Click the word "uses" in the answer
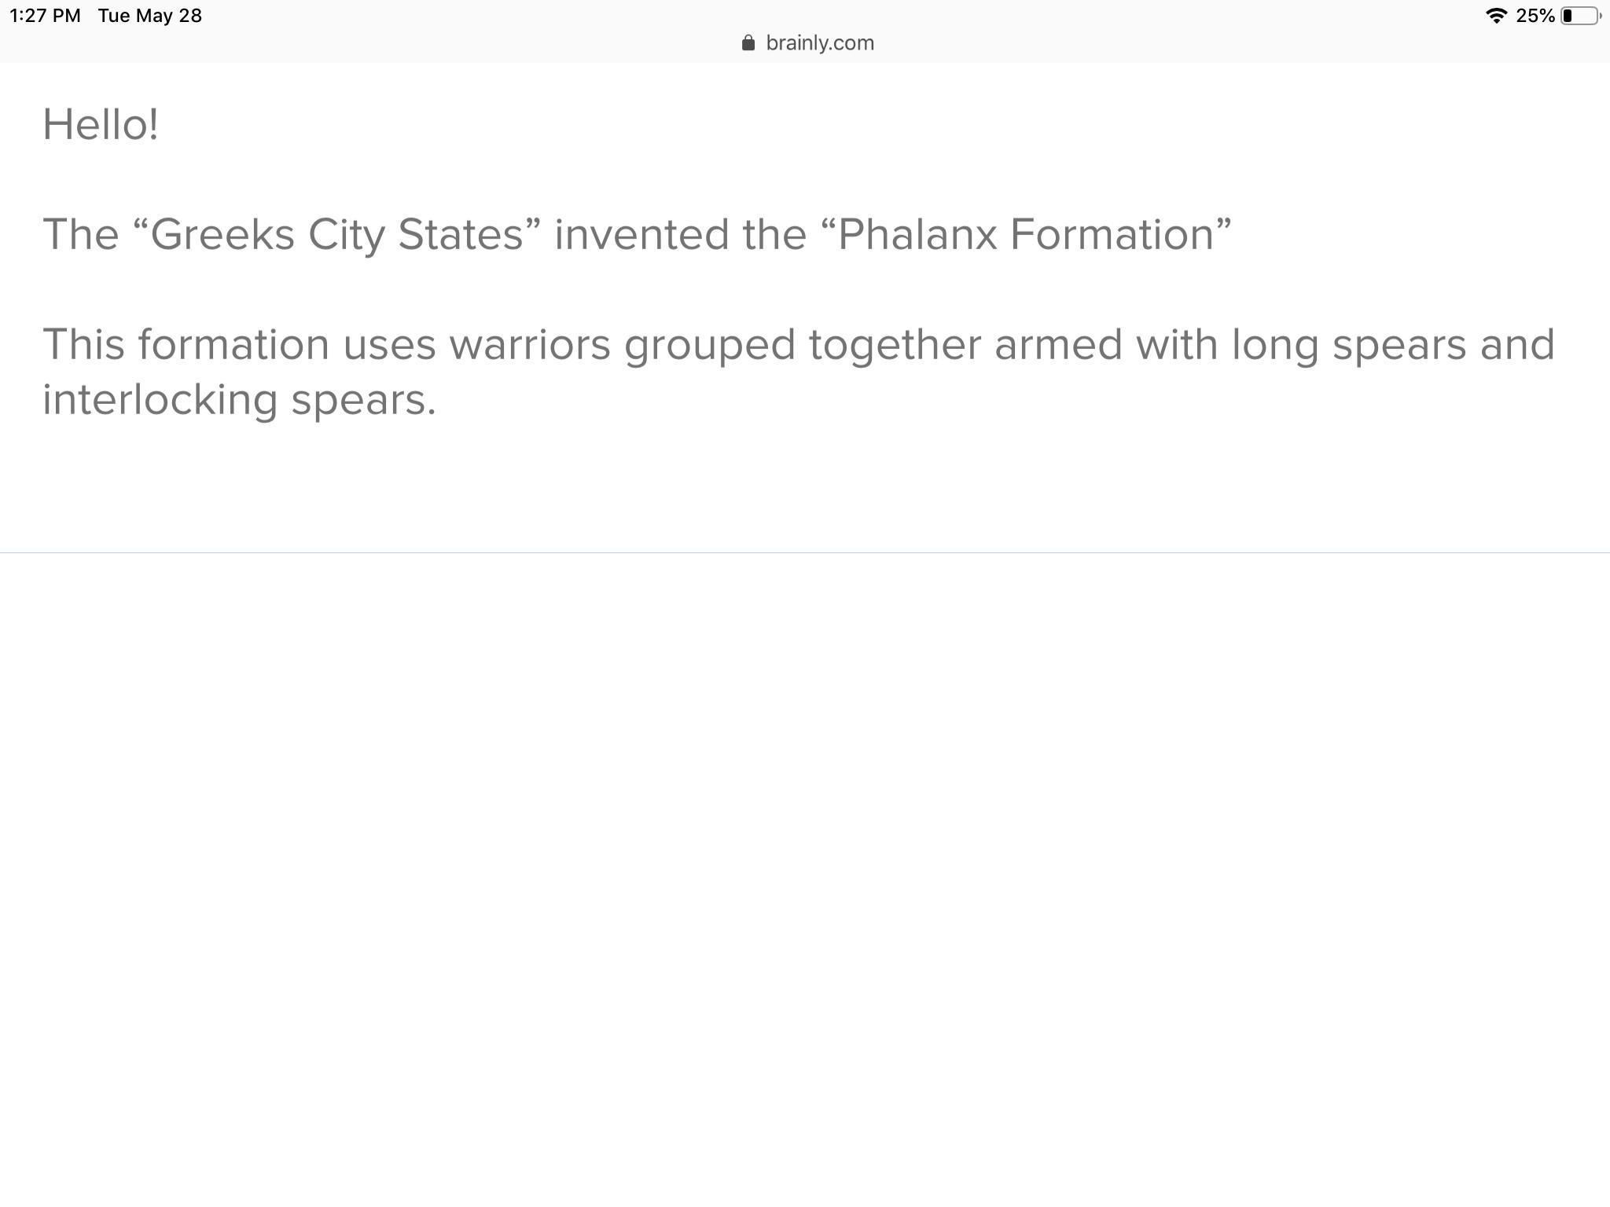This screenshot has height=1207, width=1610. [389, 345]
